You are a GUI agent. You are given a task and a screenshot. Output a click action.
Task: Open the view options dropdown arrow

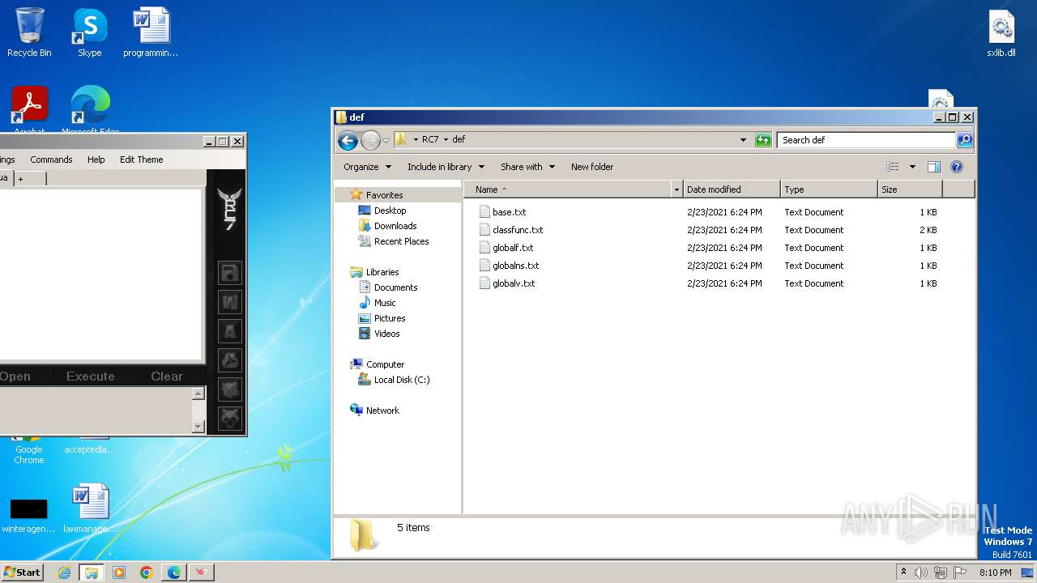click(912, 167)
